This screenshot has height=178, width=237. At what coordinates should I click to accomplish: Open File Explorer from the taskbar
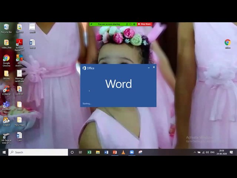click(98, 152)
